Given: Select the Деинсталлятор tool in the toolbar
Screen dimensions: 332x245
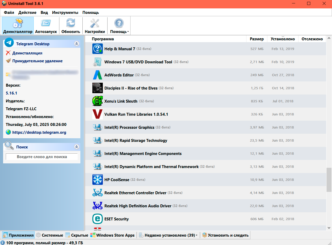Looking at the screenshot, I should [18, 25].
